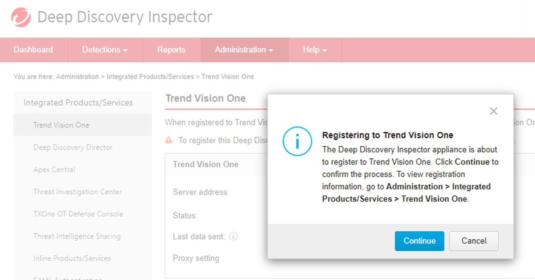Image resolution: width=535 pixels, height=280 pixels.
Task: Select Inline Products/Services in sidebar
Action: (x=72, y=258)
